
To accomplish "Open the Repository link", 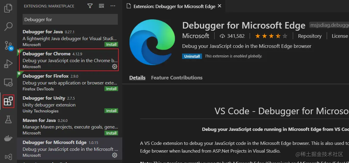I will [310, 36].
